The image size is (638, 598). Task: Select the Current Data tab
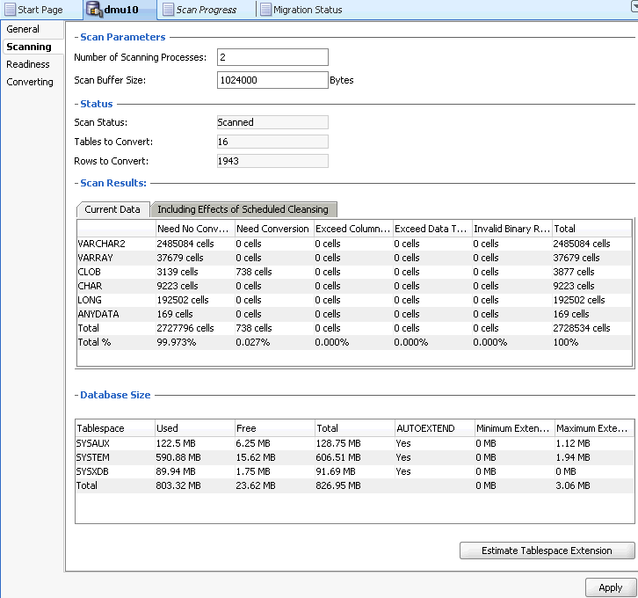coord(112,209)
